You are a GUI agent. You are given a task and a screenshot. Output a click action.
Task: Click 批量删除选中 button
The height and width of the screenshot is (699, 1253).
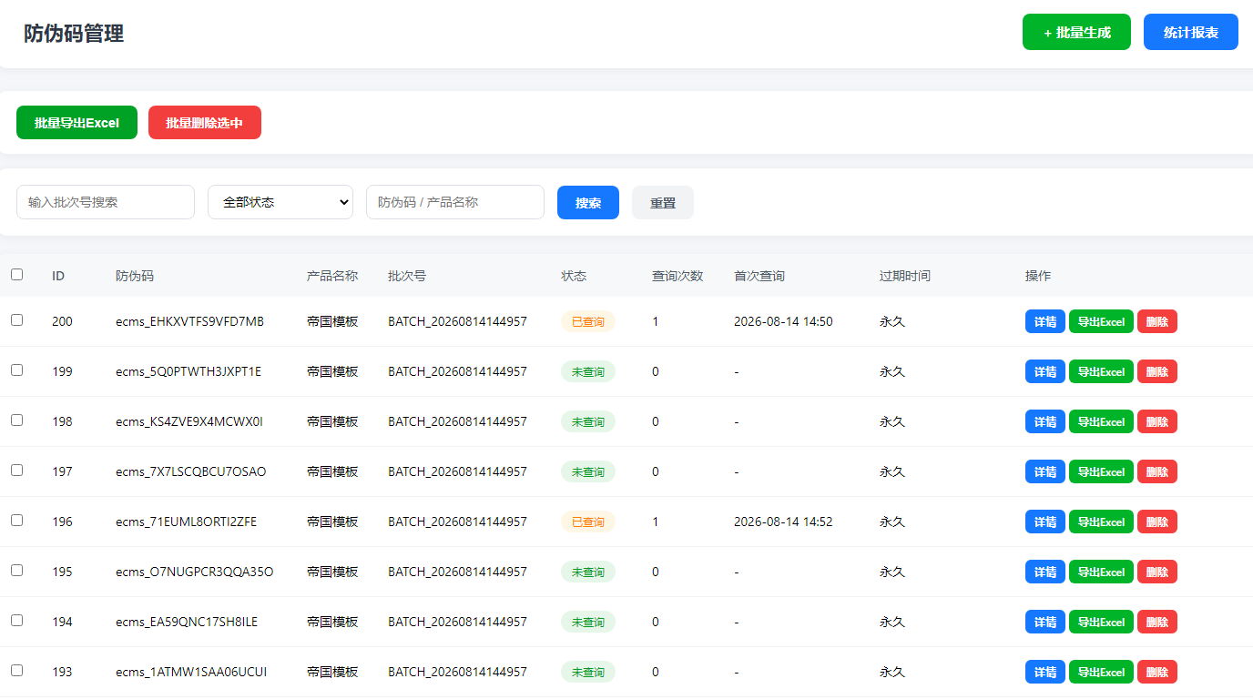click(x=205, y=123)
